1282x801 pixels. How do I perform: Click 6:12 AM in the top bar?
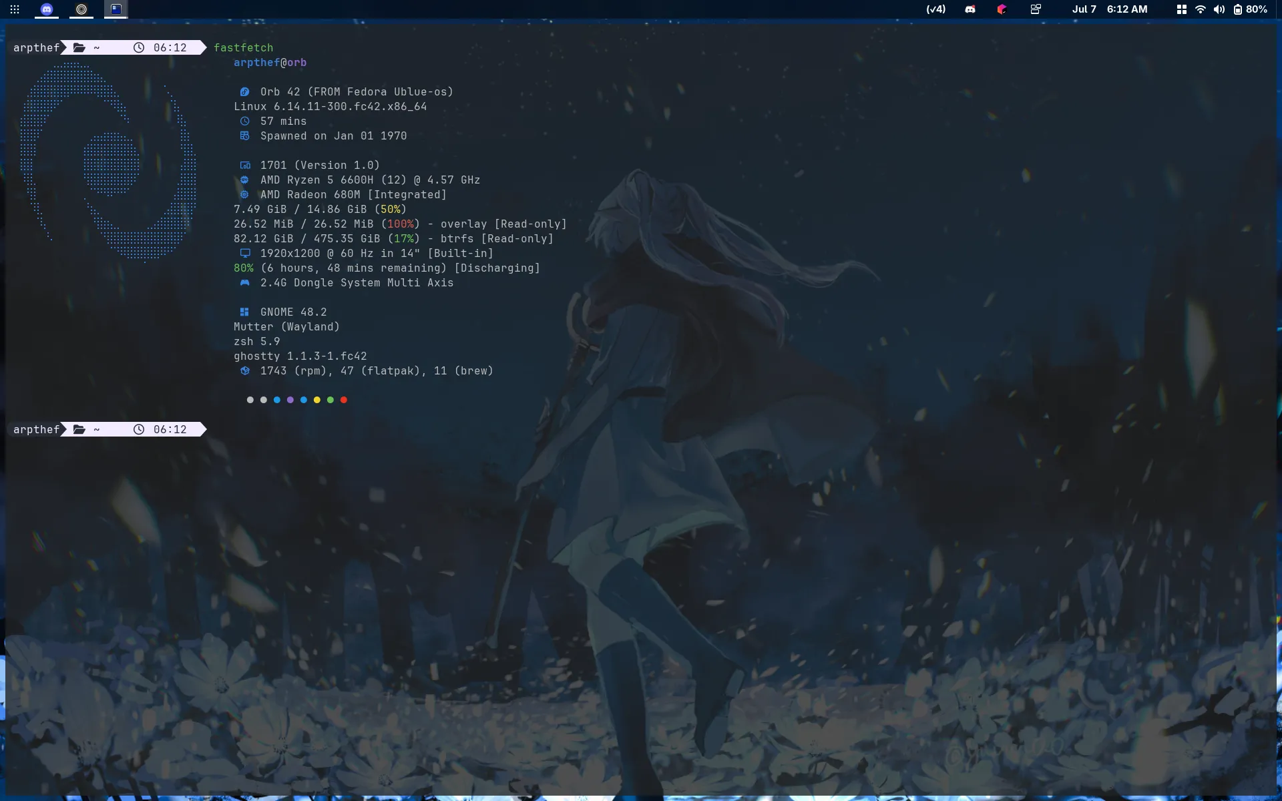click(x=1127, y=9)
